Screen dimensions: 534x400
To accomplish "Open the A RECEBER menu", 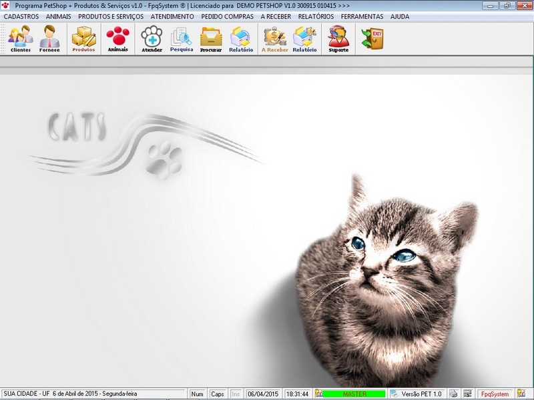I will click(x=276, y=16).
